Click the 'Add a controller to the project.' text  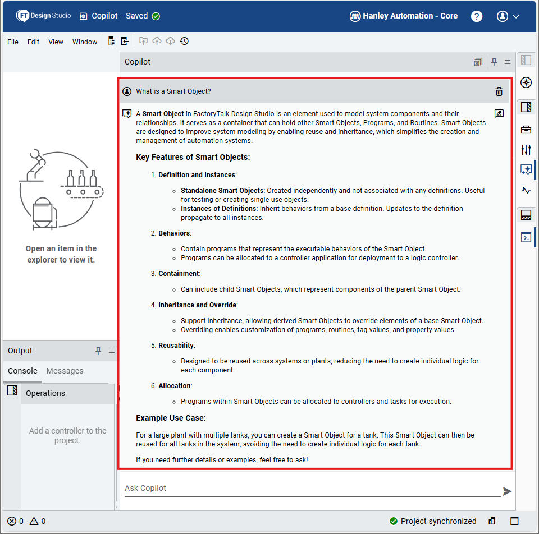(67, 435)
